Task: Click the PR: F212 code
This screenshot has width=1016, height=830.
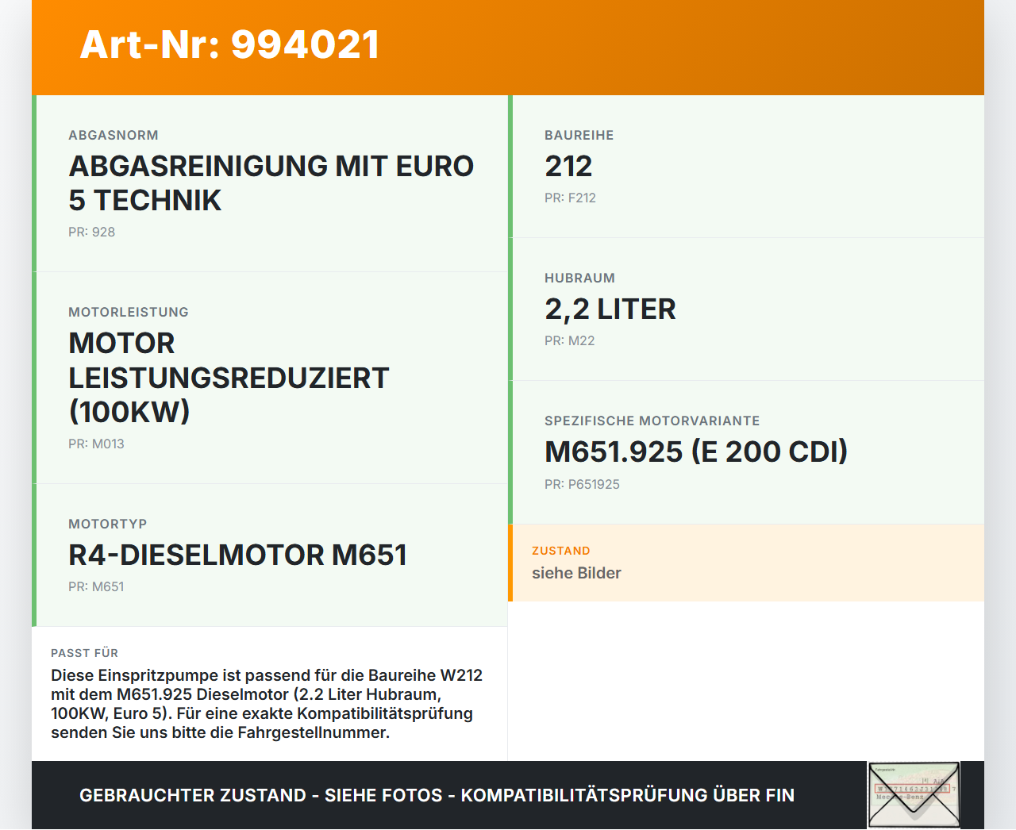Action: click(571, 198)
